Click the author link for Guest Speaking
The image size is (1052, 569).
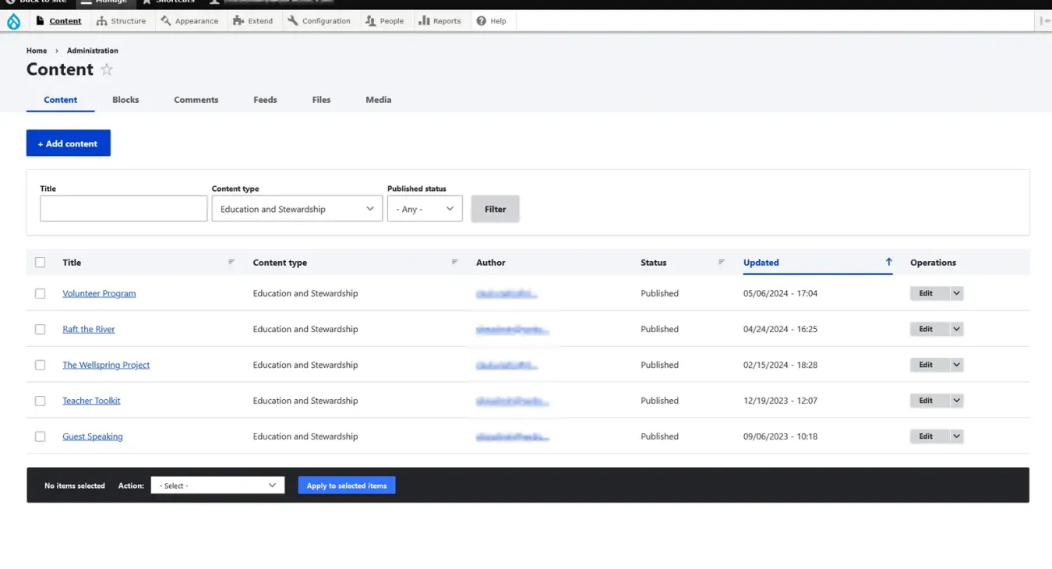[x=513, y=436]
